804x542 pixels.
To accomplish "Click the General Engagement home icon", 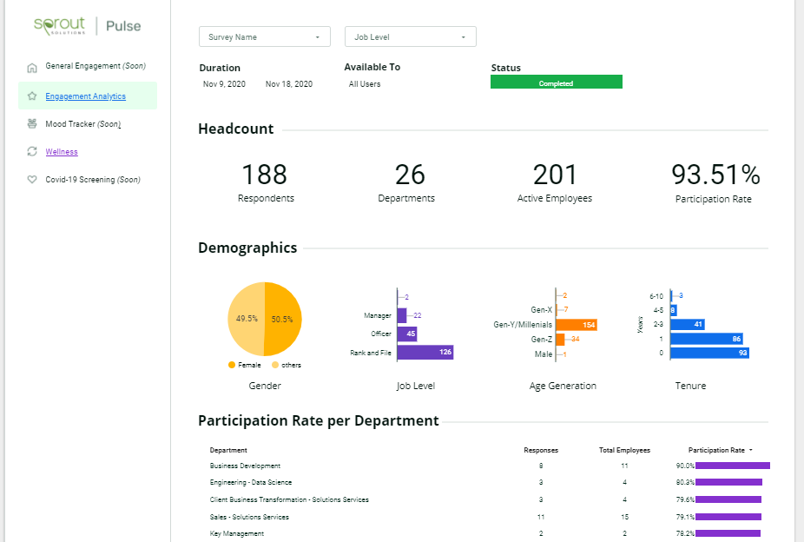I will [x=32, y=66].
